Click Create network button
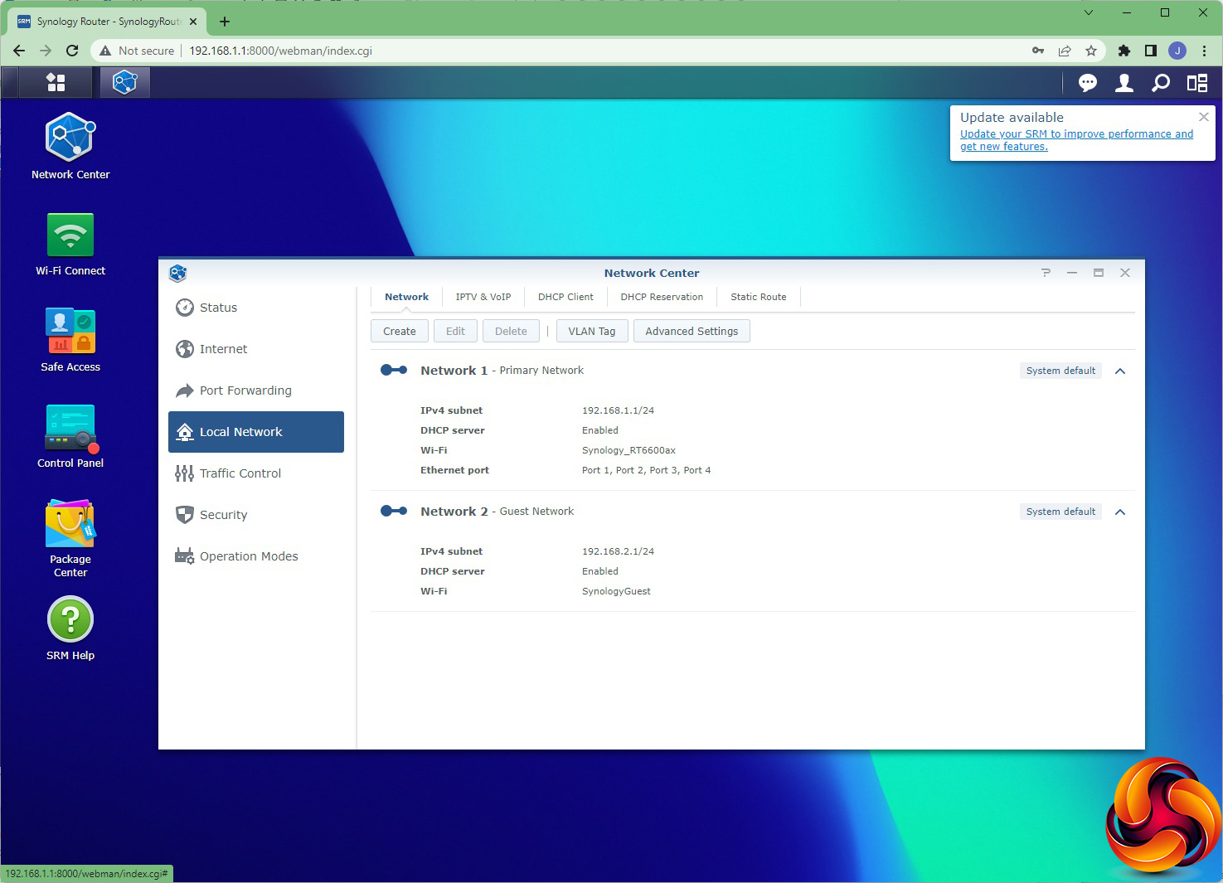Screen dimensions: 1223x883 click(x=400, y=331)
